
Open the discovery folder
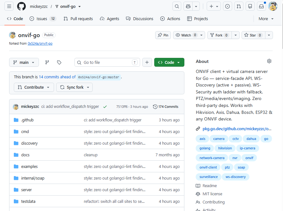click(30, 143)
